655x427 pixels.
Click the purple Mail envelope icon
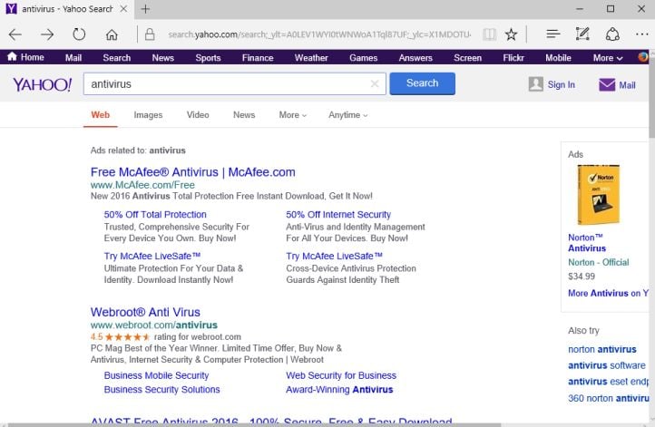pos(607,84)
